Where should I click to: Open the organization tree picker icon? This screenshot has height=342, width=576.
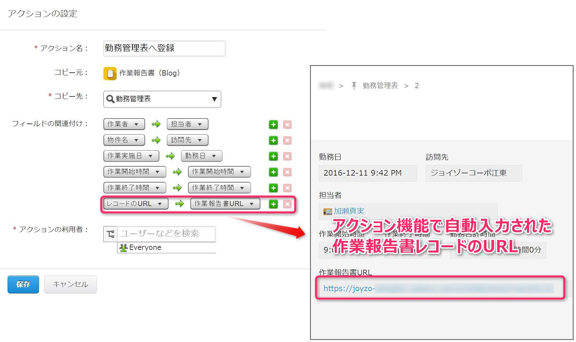pyautogui.click(x=110, y=234)
